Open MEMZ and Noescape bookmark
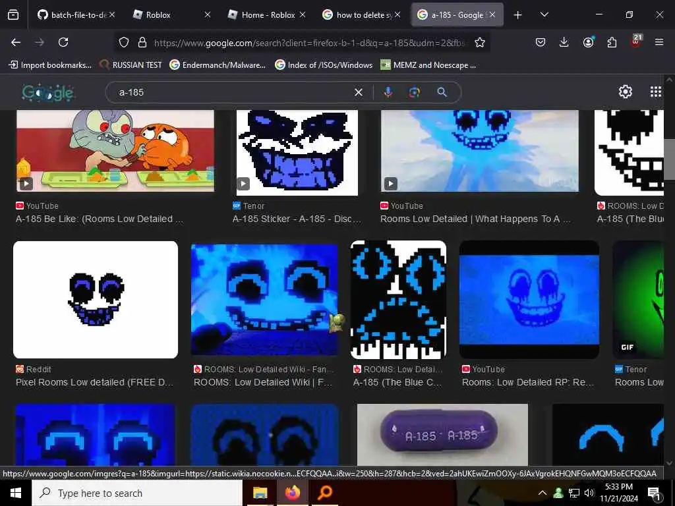This screenshot has height=506, width=675. pyautogui.click(x=428, y=65)
